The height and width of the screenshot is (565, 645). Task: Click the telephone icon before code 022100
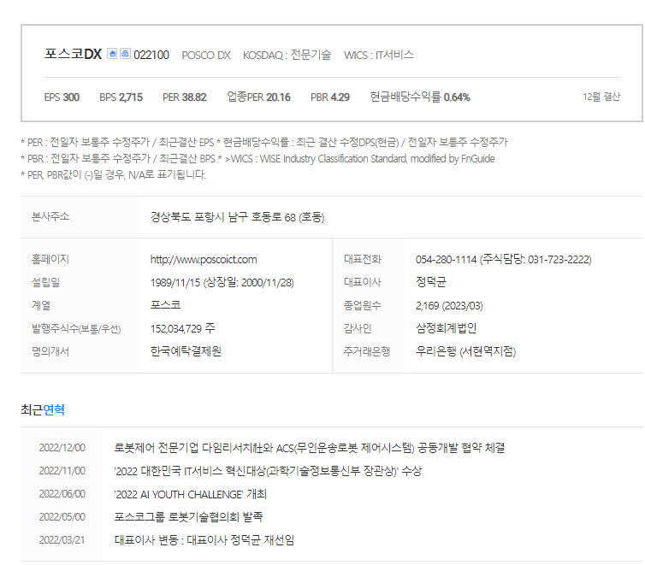(125, 53)
